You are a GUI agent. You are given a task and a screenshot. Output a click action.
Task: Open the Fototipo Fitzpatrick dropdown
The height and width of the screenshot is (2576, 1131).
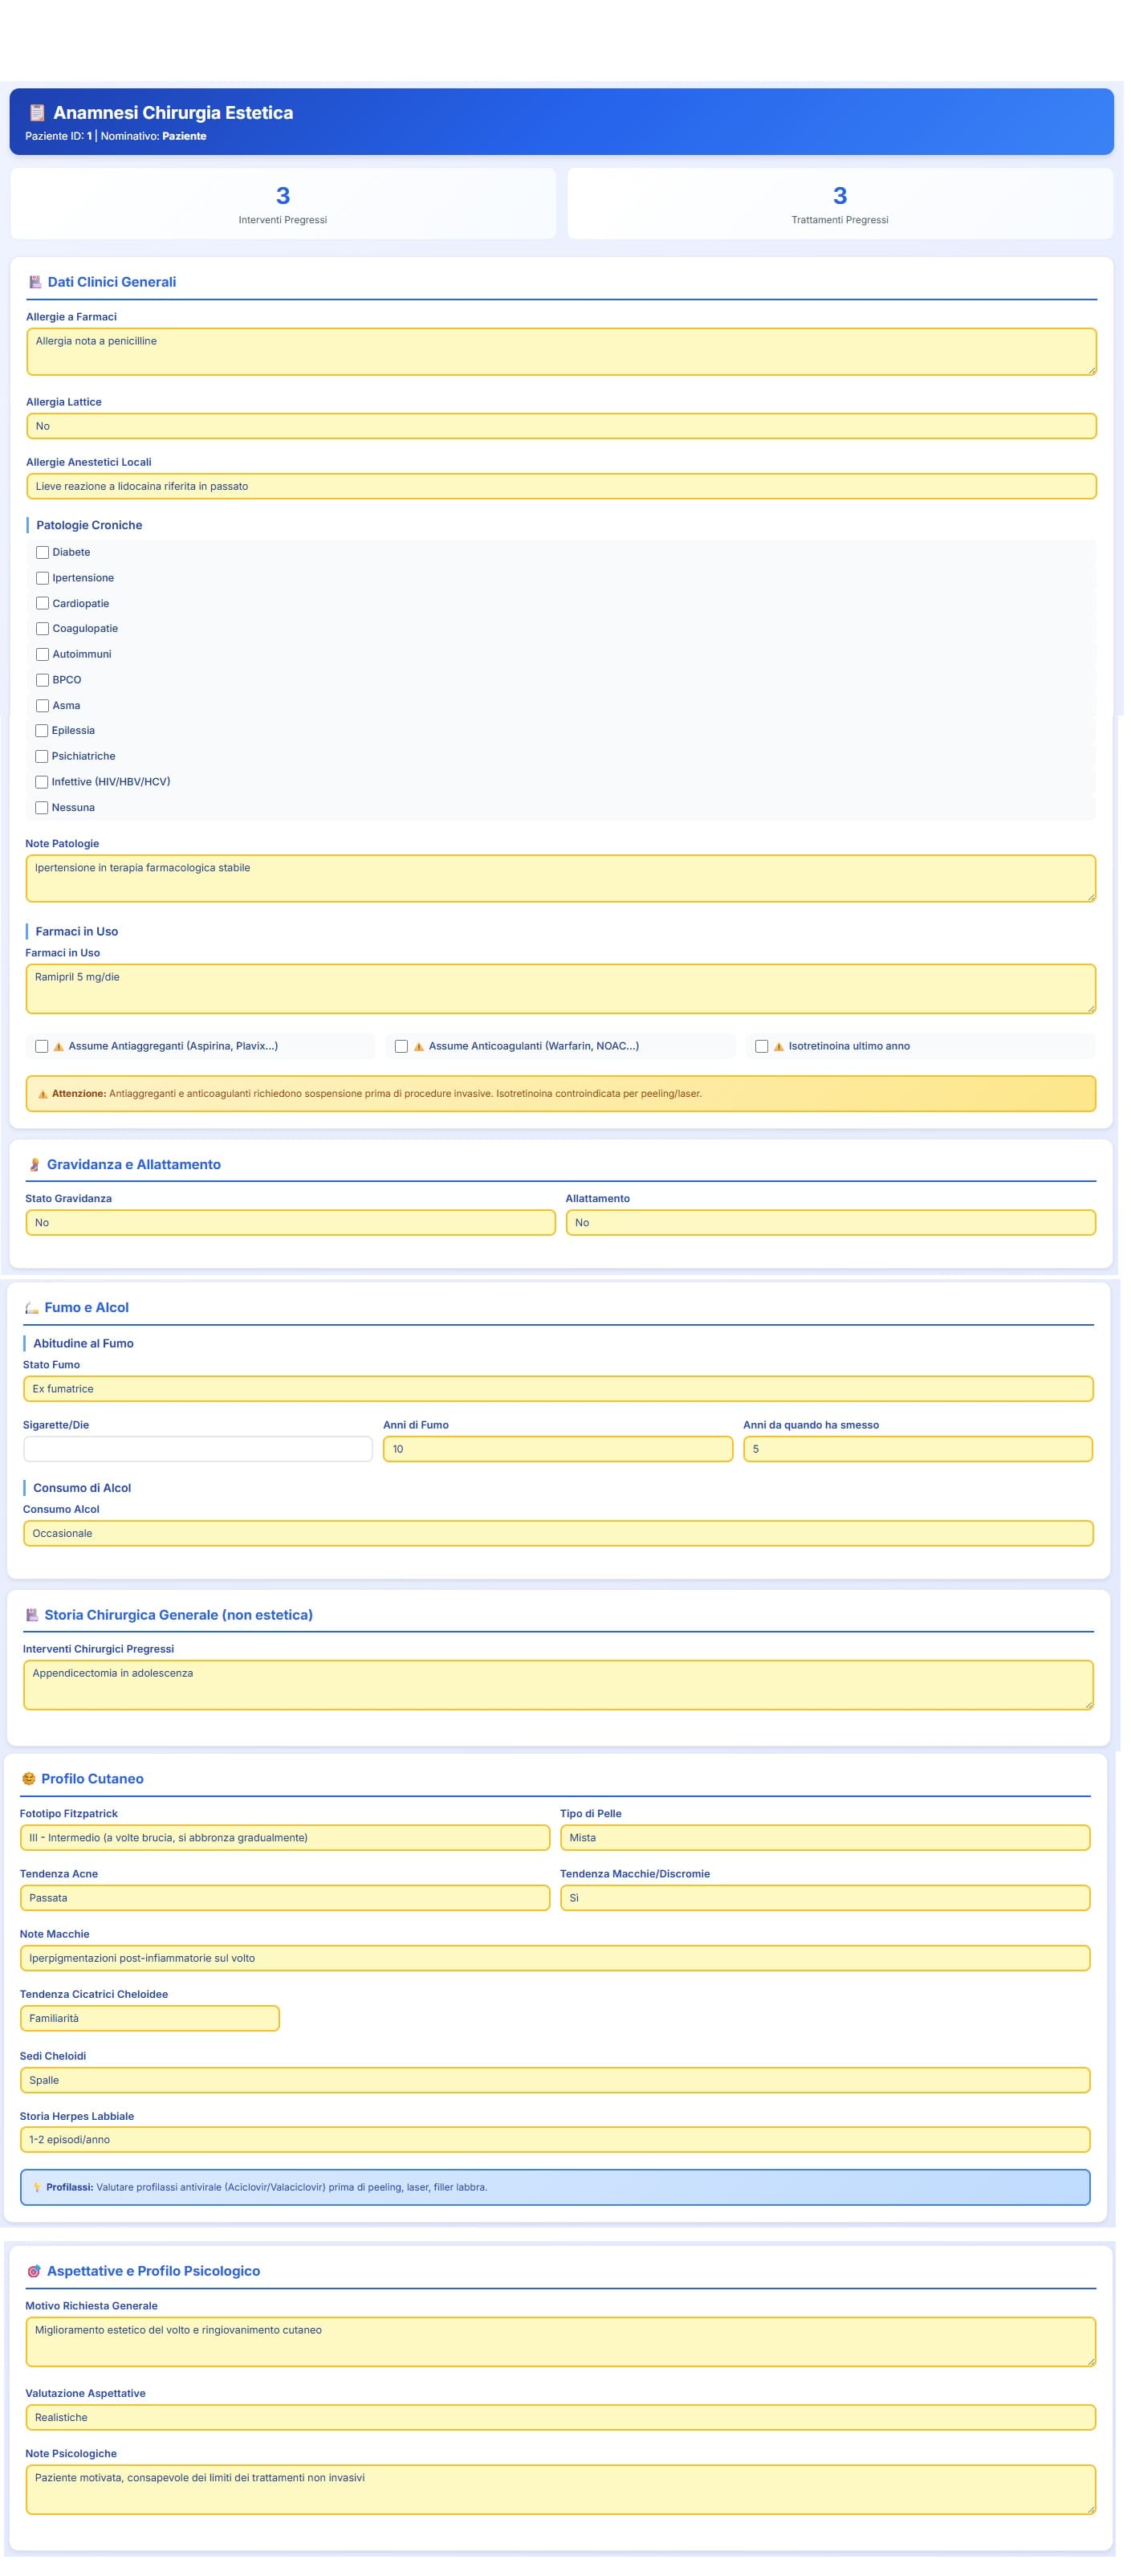284,1837
